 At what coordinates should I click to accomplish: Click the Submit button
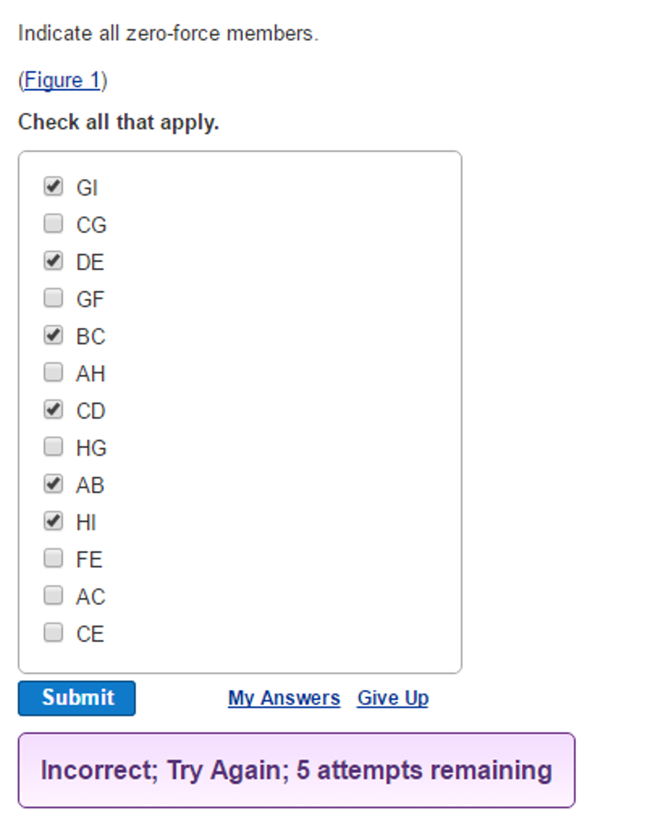(x=77, y=698)
